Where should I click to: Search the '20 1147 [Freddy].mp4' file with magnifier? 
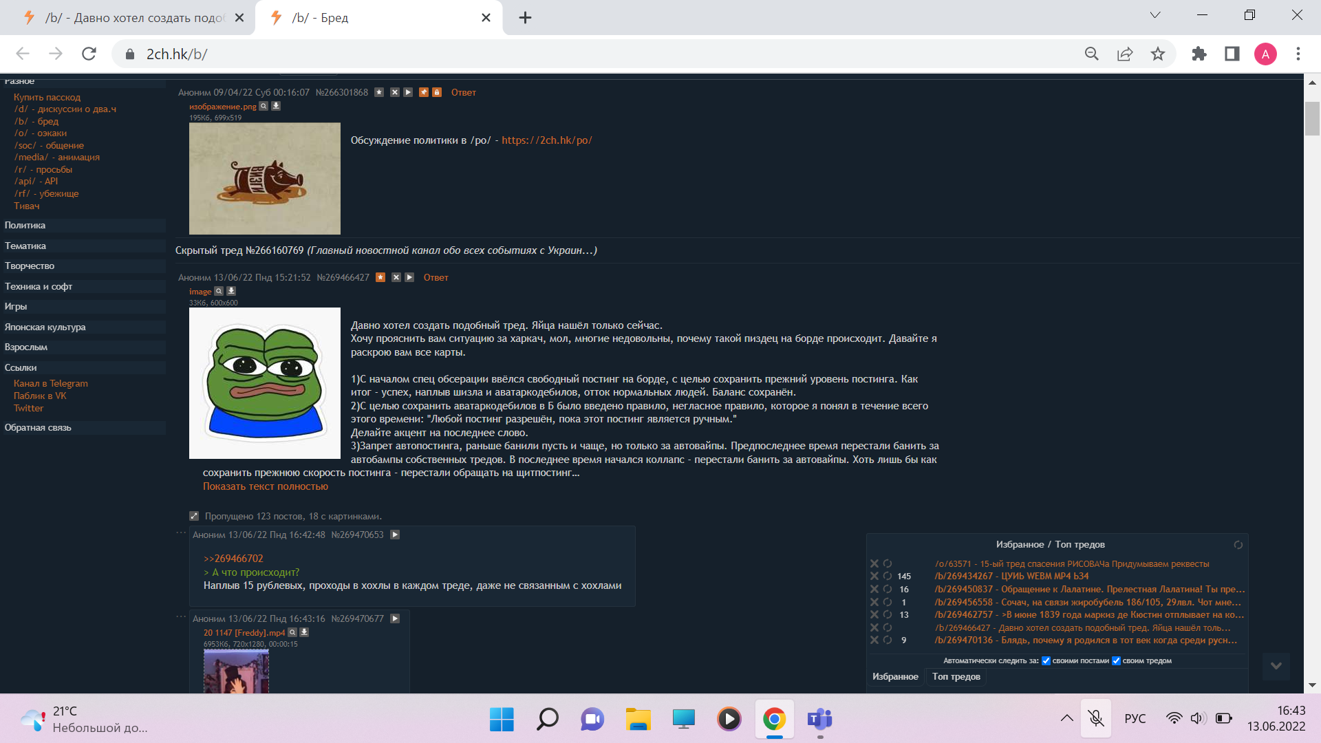point(292,632)
